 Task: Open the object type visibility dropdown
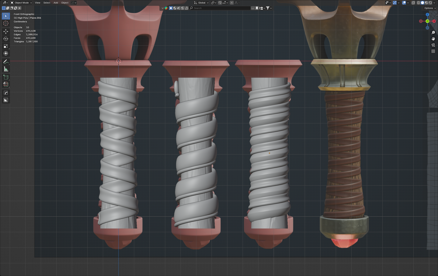388,3
